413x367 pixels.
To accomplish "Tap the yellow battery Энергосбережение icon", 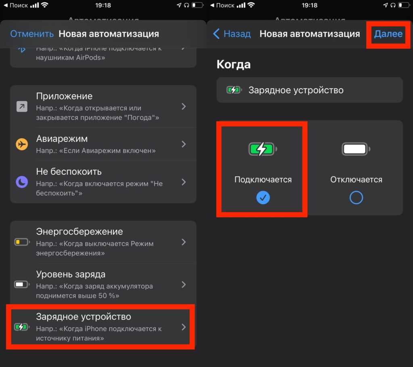I will [x=22, y=242].
